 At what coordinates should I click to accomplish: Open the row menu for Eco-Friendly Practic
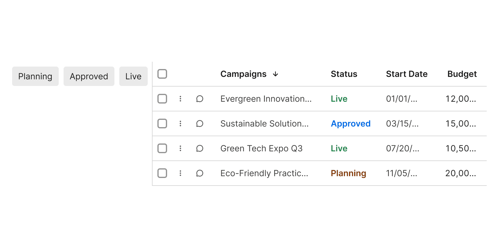point(180,173)
